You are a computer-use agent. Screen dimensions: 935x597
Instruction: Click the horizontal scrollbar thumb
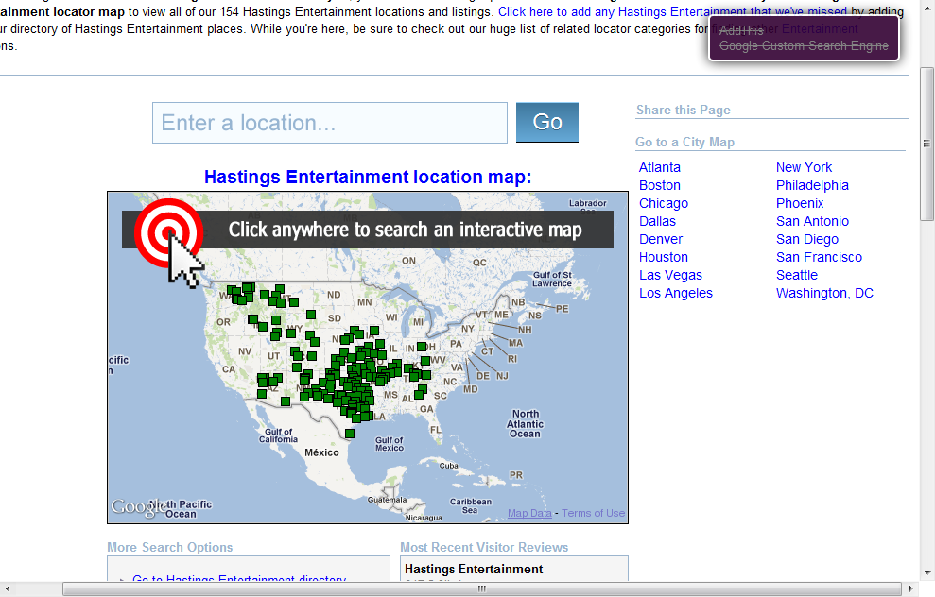(482, 588)
